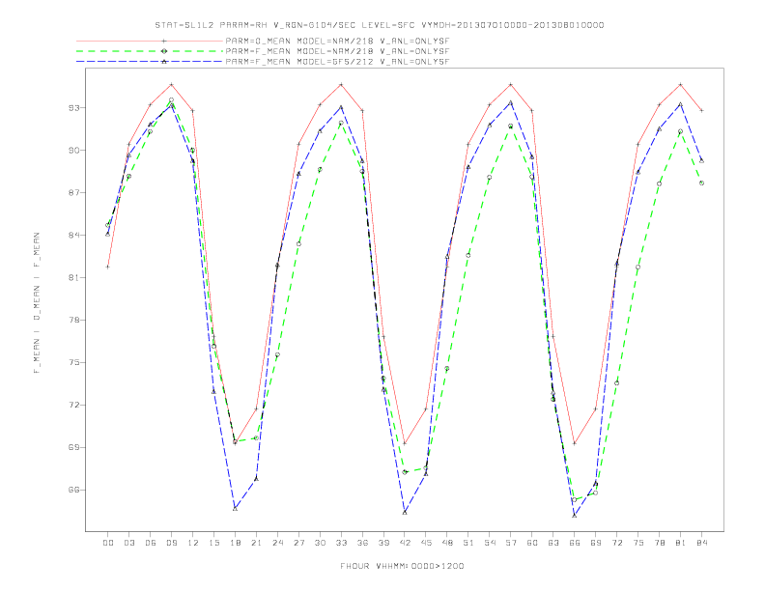Click green NAM circle marker at hour 84
The height and width of the screenshot is (591, 765).
pyautogui.click(x=702, y=183)
